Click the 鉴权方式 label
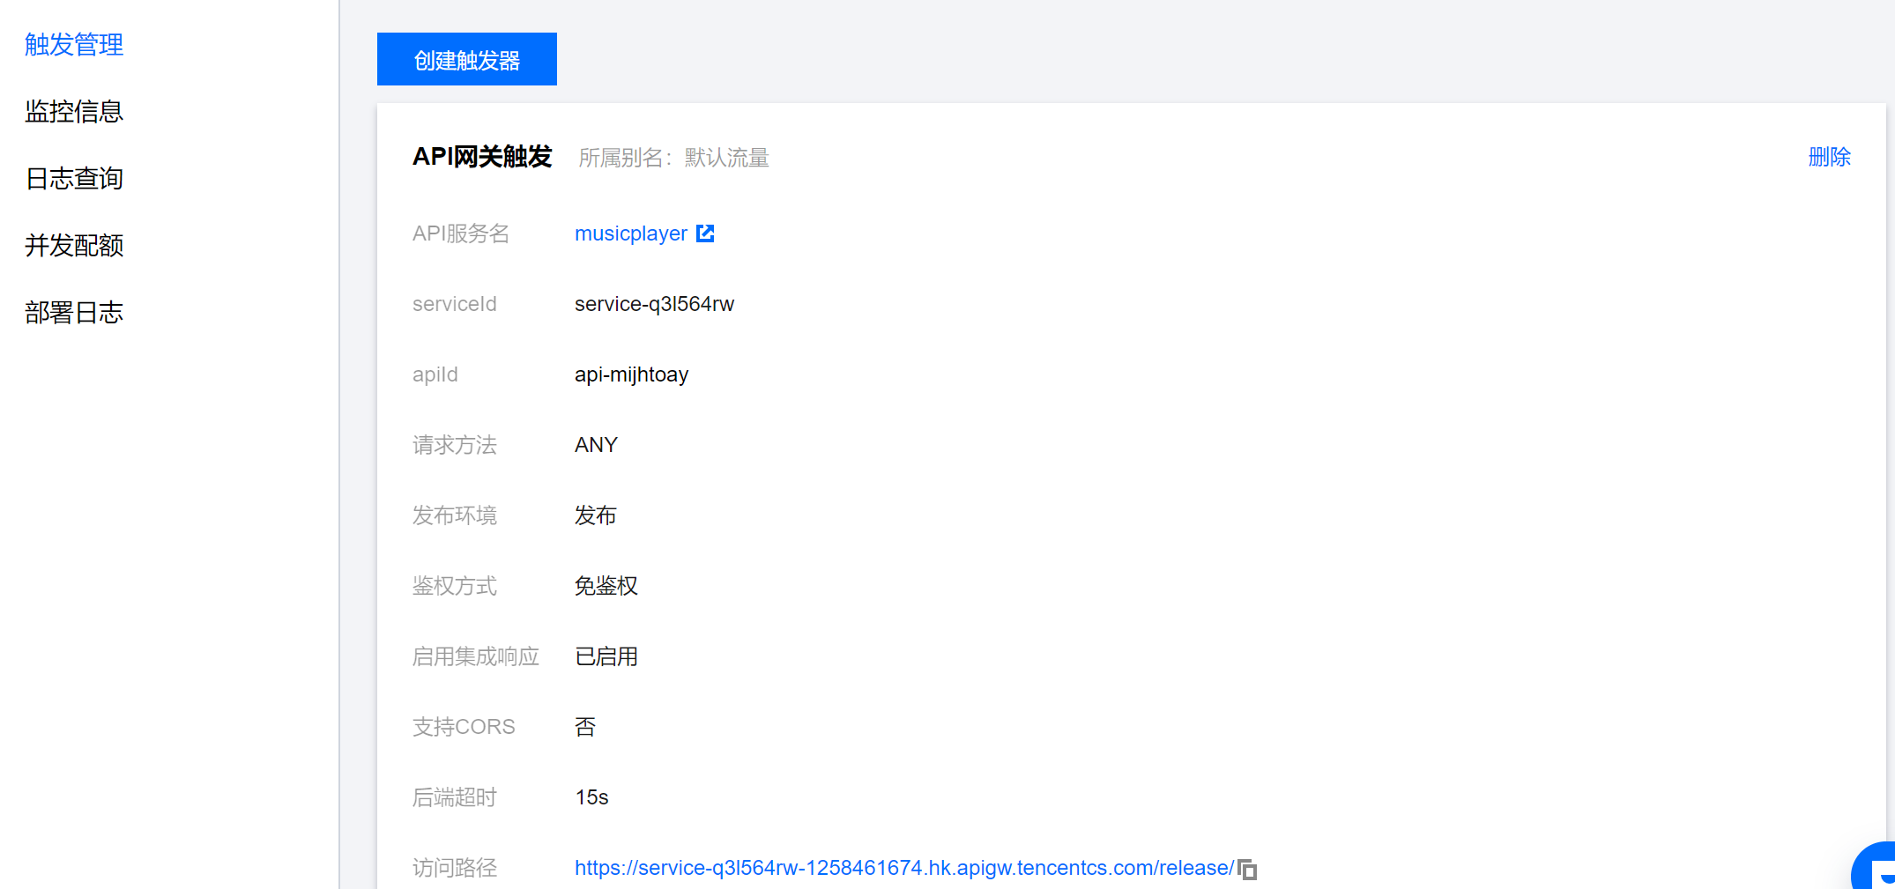 455,586
